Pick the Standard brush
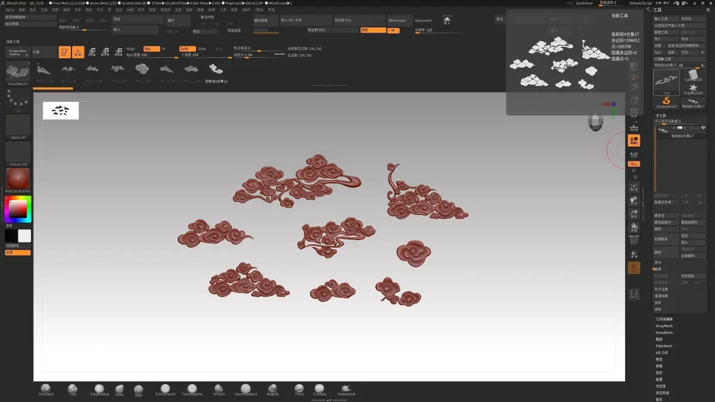Image resolution: width=715 pixels, height=402 pixels. pyautogui.click(x=46, y=390)
